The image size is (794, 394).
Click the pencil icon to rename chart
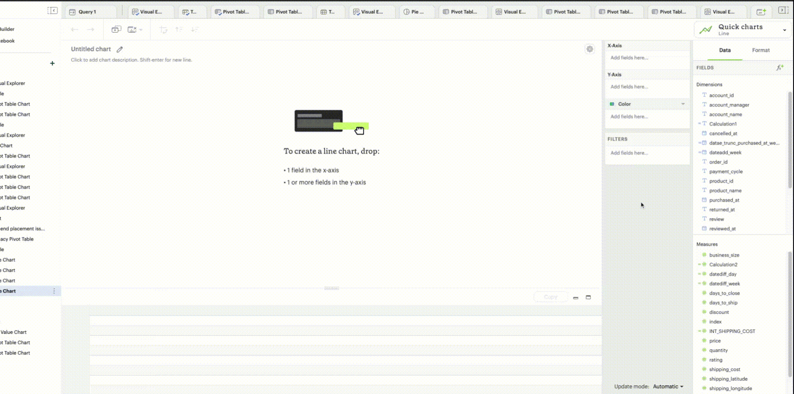pos(120,50)
